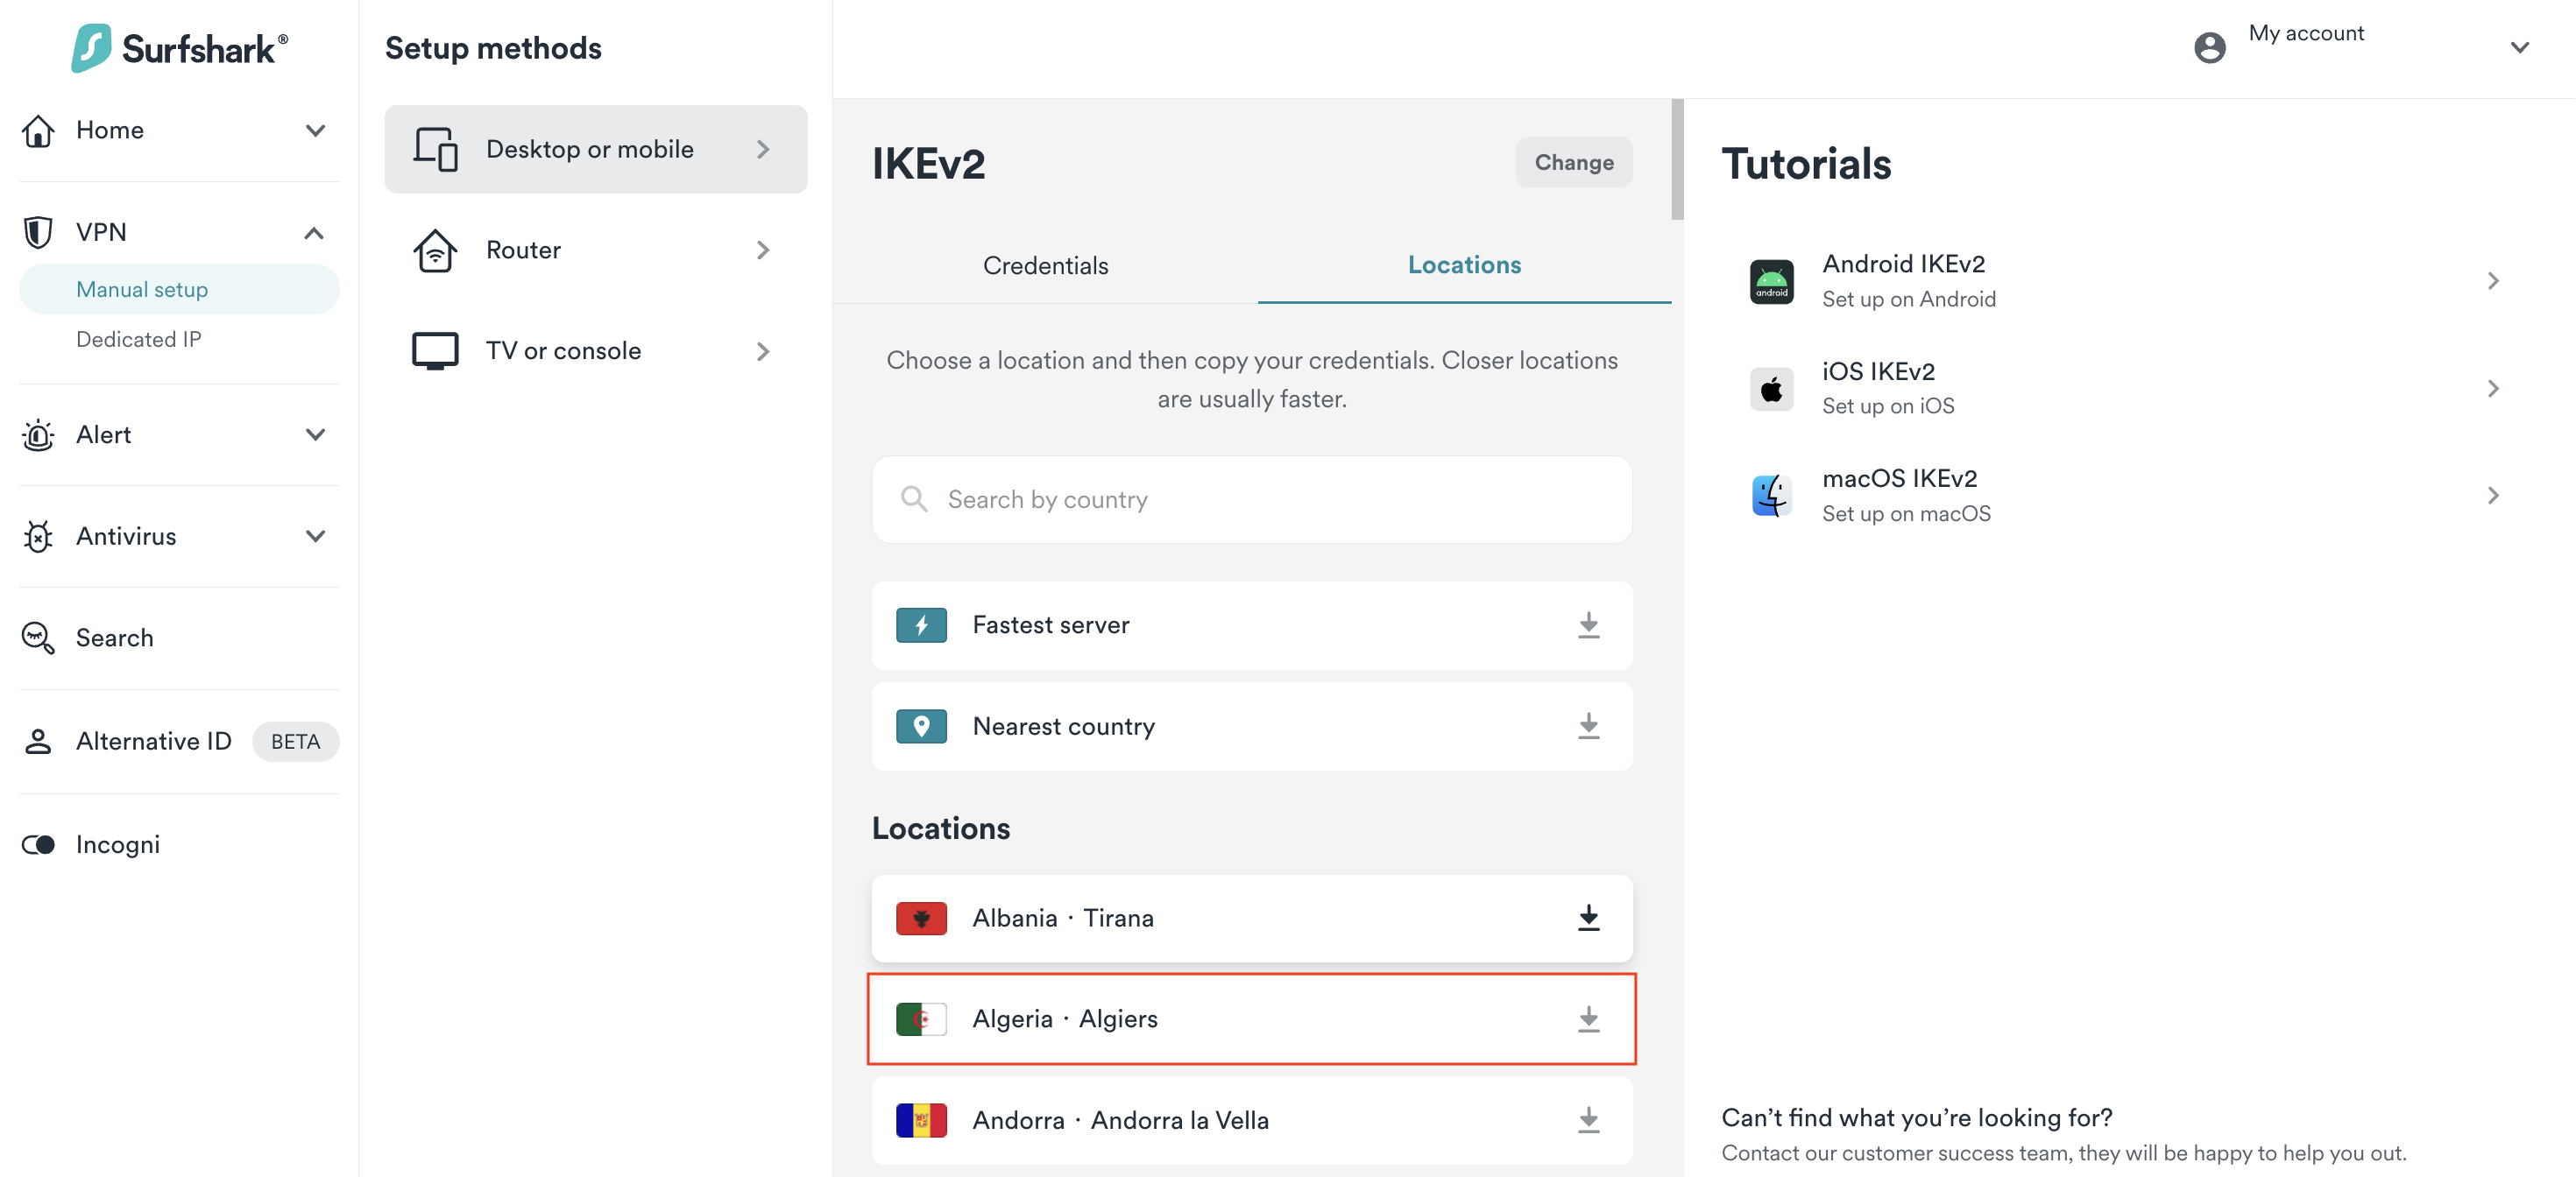Click the Change protocol button
Screen dimensions: 2576x1177
point(1573,162)
